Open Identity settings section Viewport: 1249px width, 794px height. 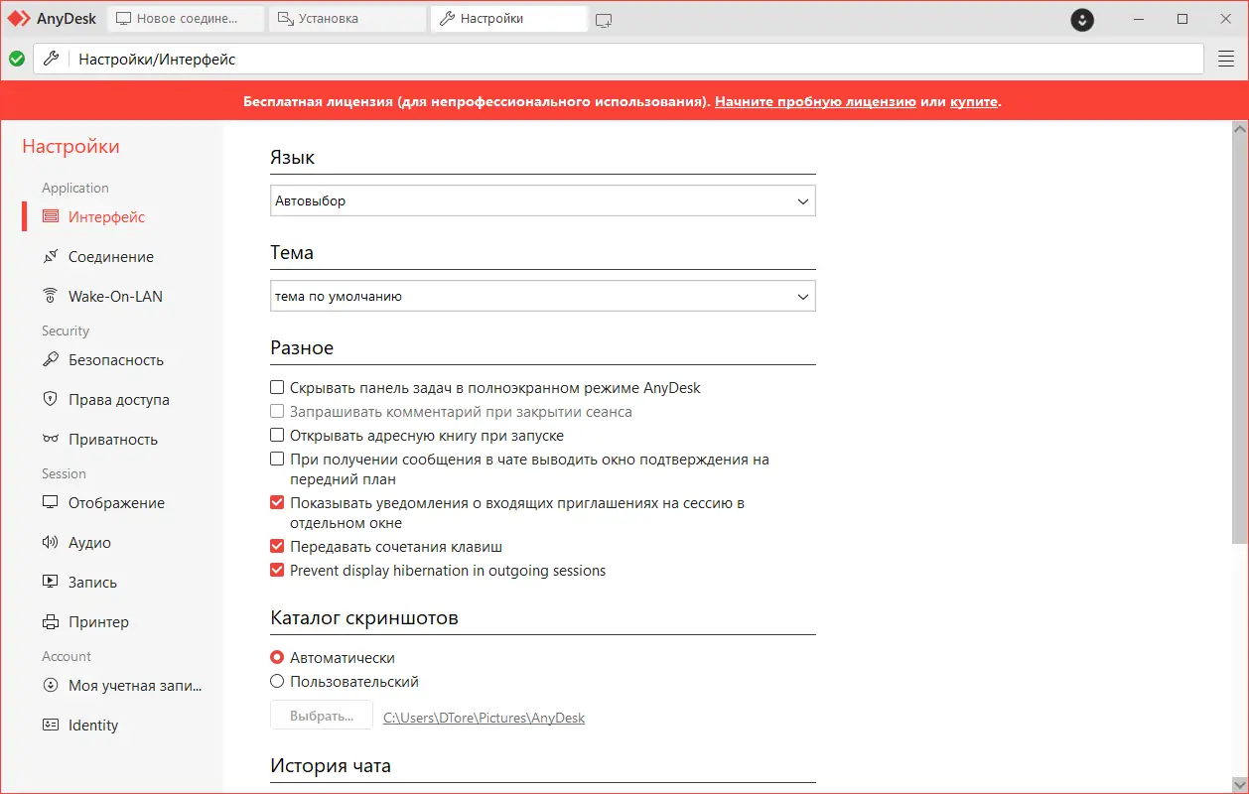[92, 725]
